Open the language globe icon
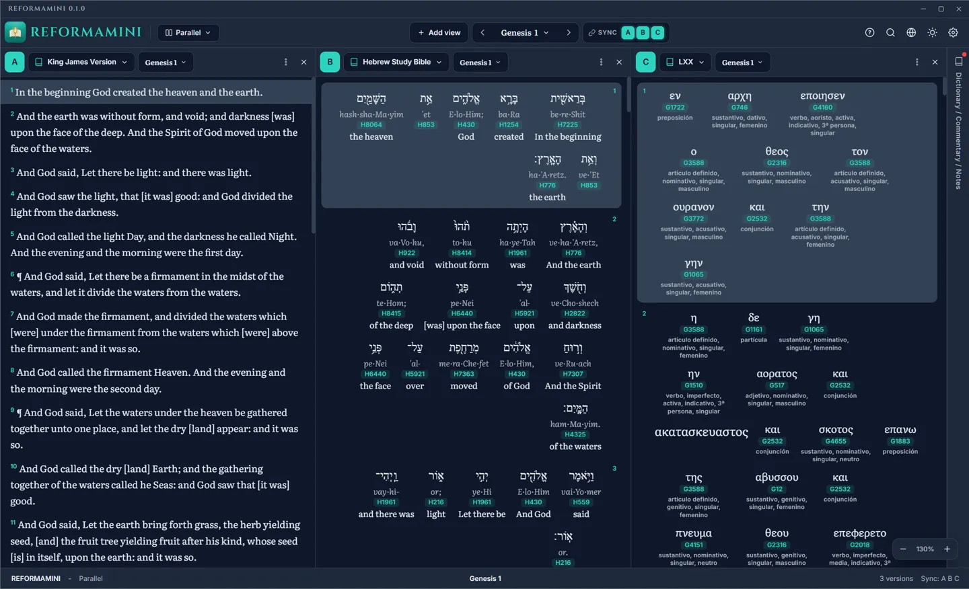The height and width of the screenshot is (589, 969). [911, 32]
